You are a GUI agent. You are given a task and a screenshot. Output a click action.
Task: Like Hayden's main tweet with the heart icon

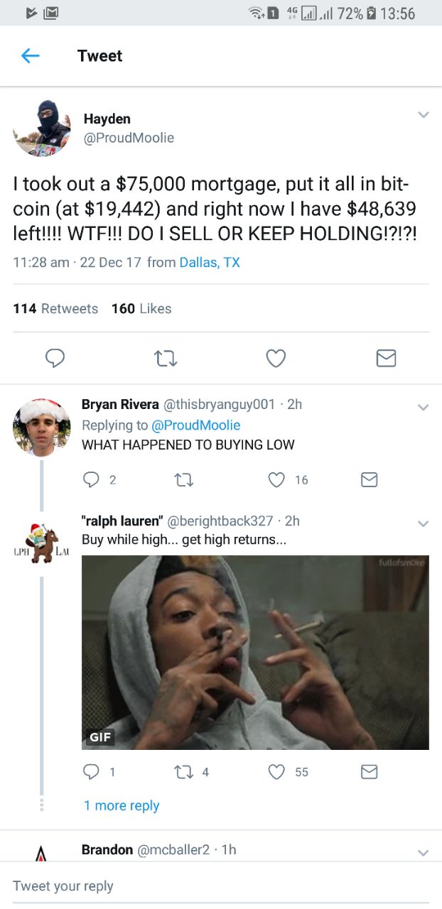coord(276,359)
